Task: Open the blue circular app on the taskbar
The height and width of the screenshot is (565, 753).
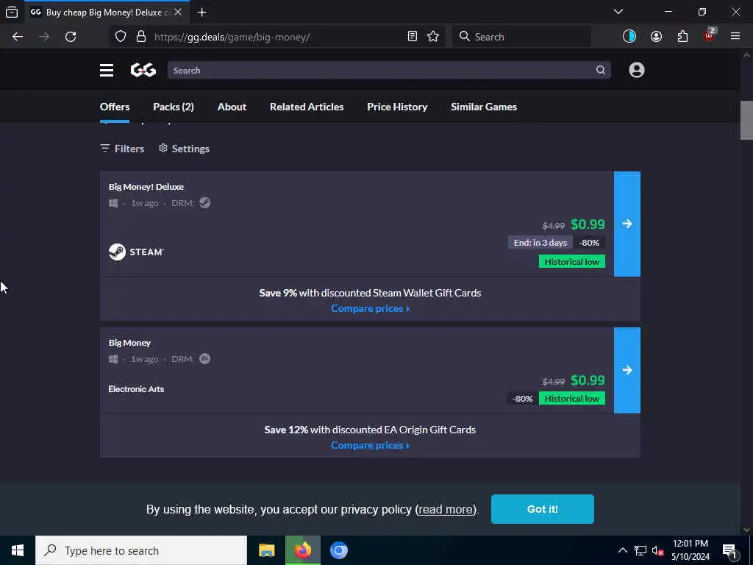Action: tap(338, 550)
